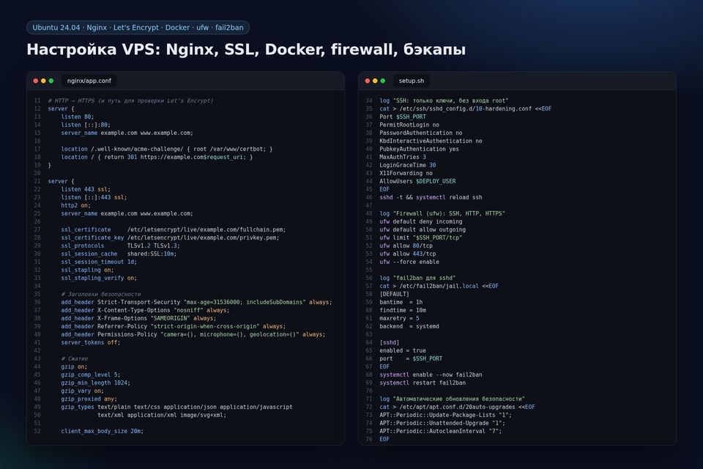This screenshot has width=703, height=469.
Task: Click log 'Firewall (ufw): SSH, HTTP, HTTPS'
Action: (x=442, y=214)
